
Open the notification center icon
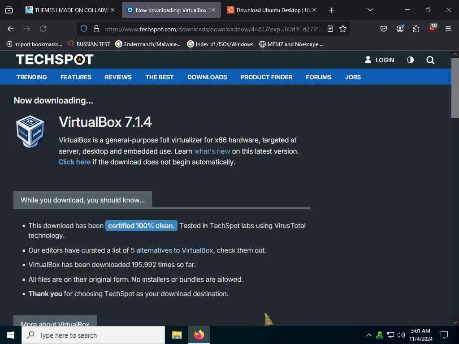click(444, 335)
